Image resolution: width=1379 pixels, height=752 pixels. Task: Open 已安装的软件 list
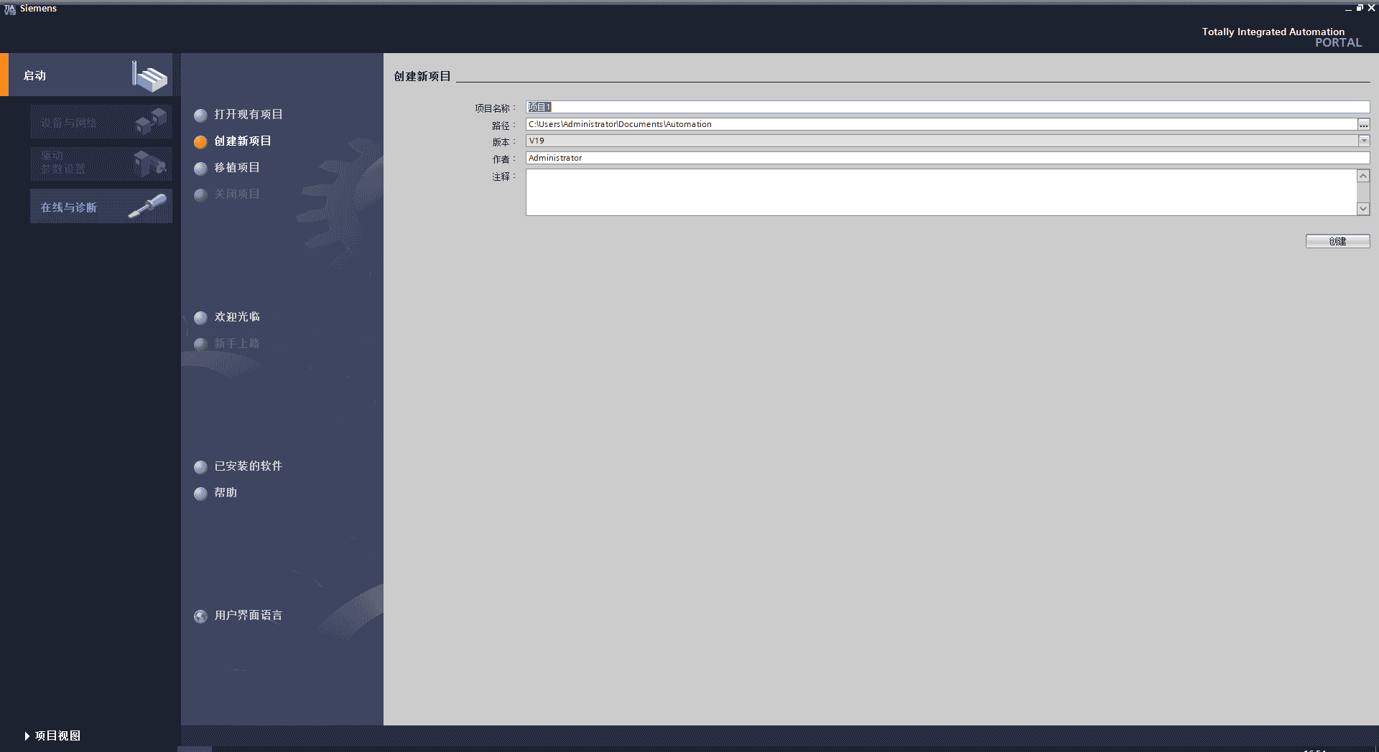coord(249,466)
